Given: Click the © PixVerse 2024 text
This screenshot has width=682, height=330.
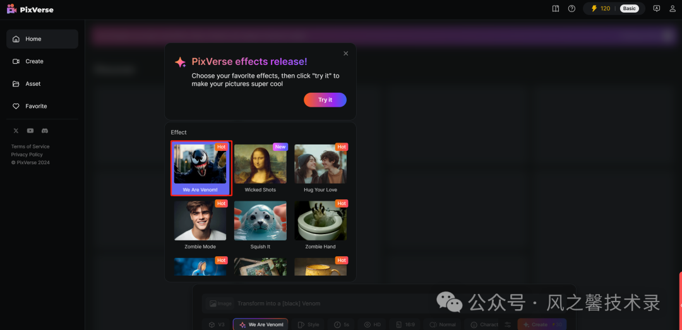Looking at the screenshot, I should (x=30, y=163).
